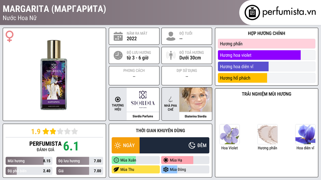
Task: Click the Hương hoa violet accord bar
Action: coord(266,55)
